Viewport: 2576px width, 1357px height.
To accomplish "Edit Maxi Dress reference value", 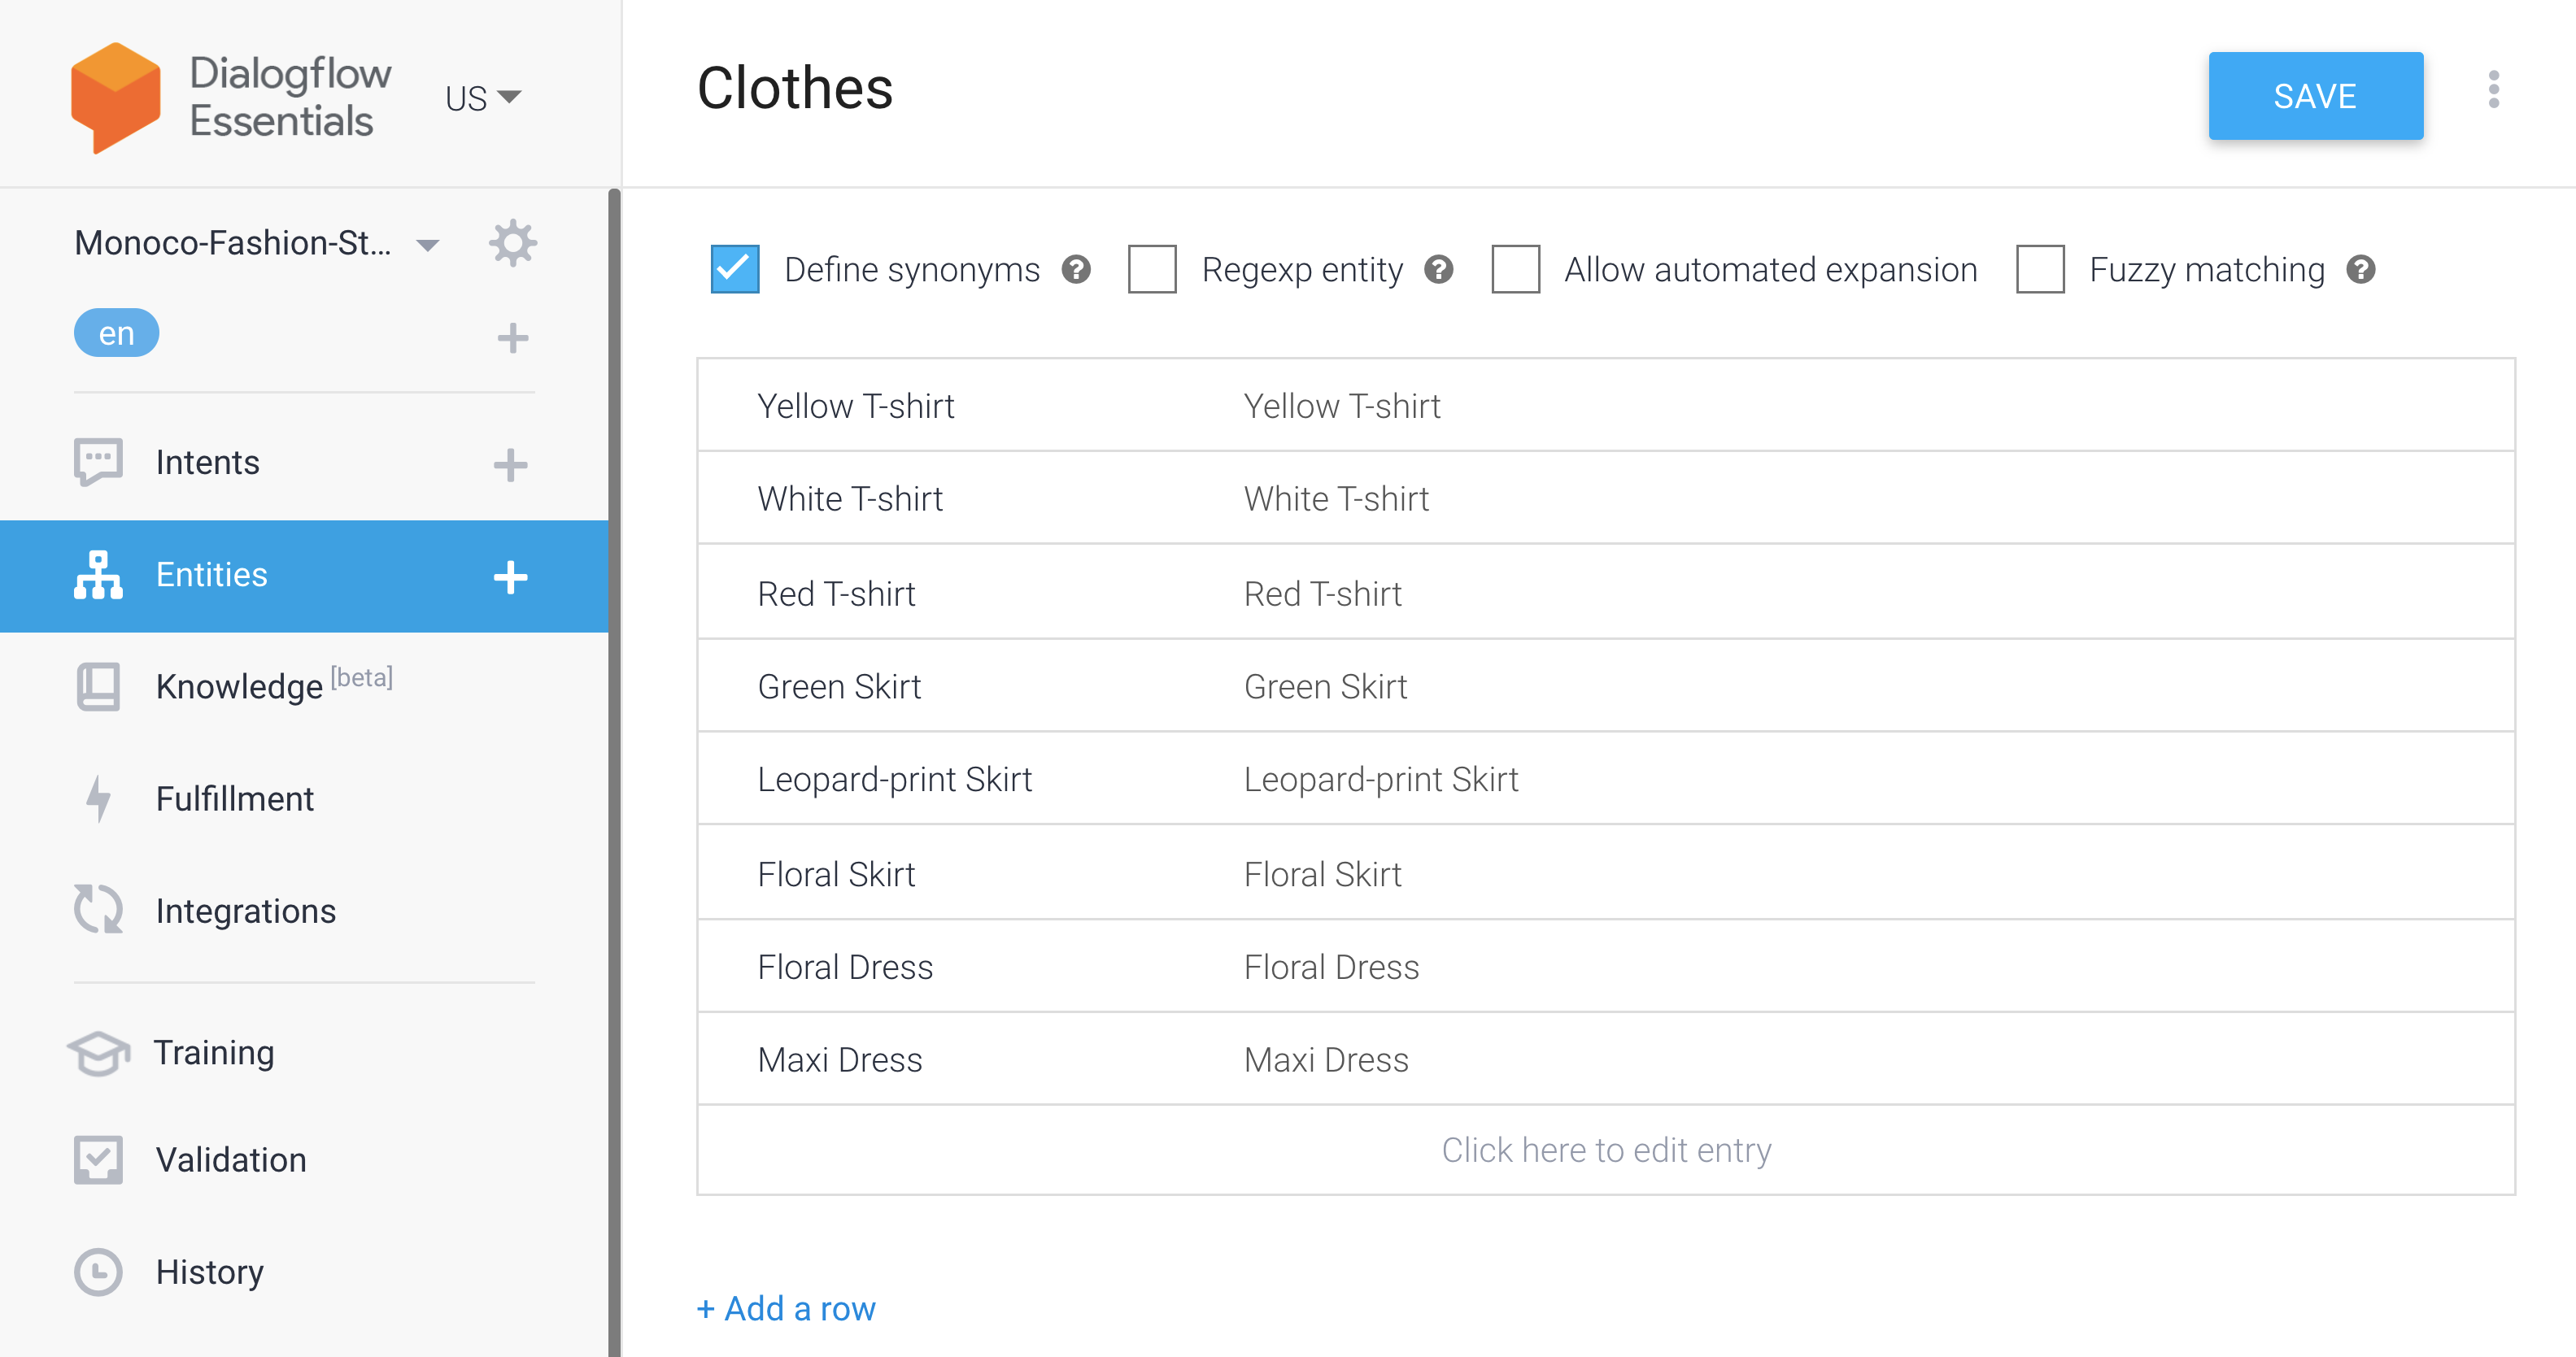I will [x=839, y=1060].
